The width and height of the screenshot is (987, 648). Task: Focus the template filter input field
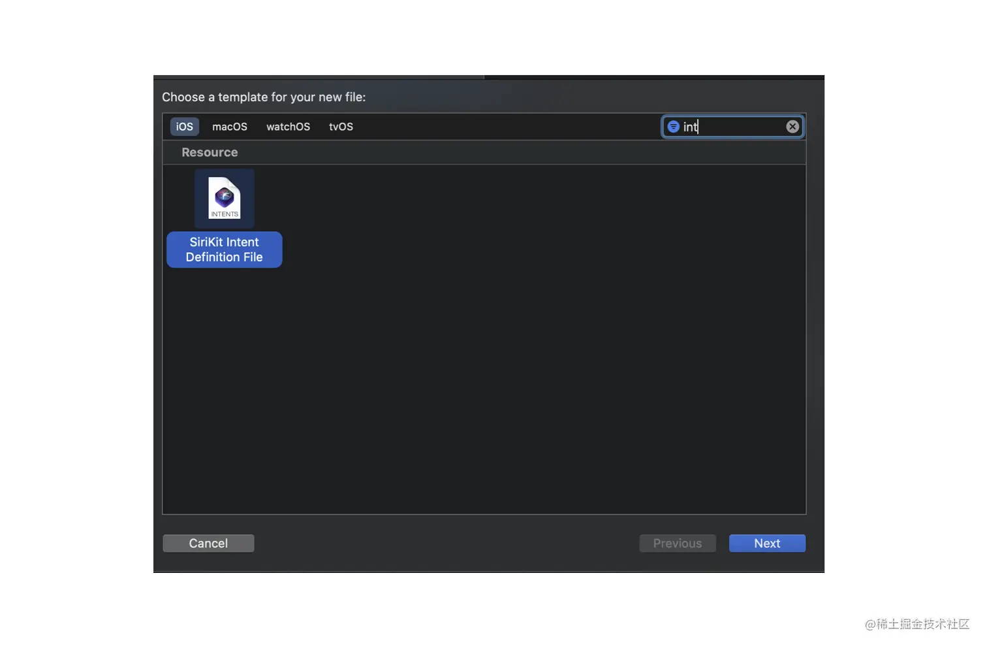click(732, 127)
